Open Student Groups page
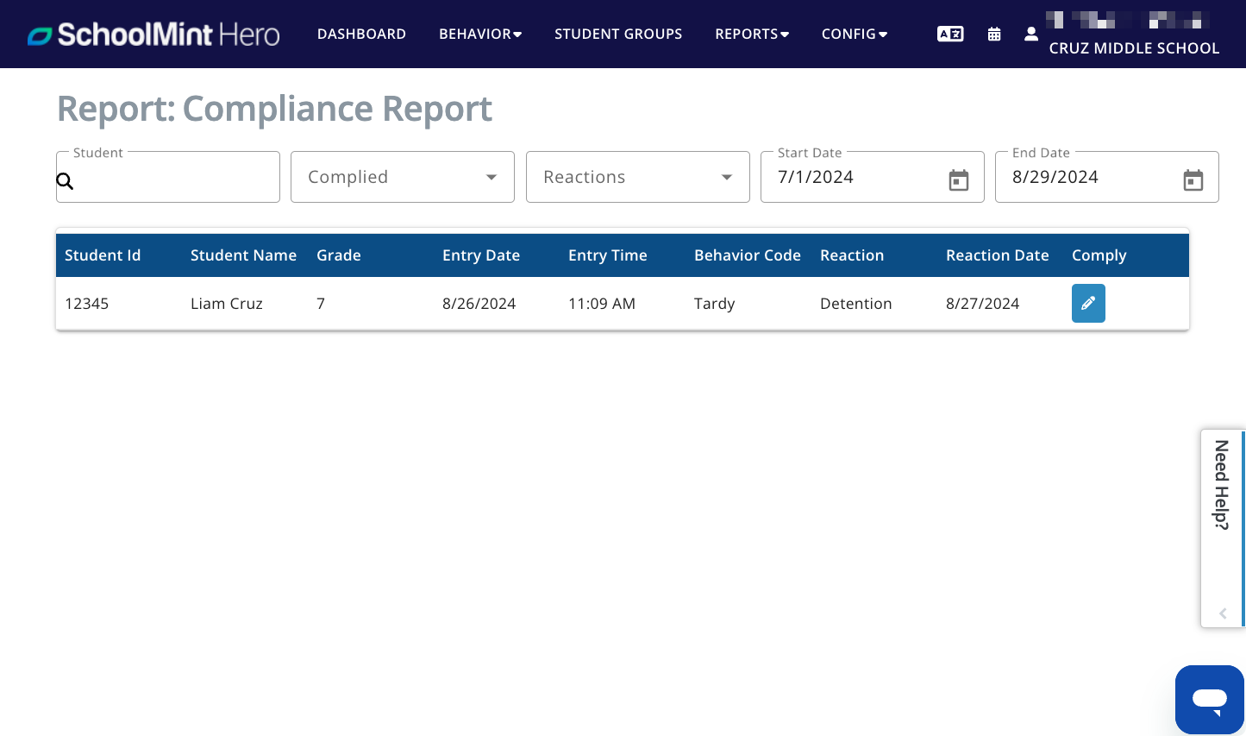 tap(618, 34)
